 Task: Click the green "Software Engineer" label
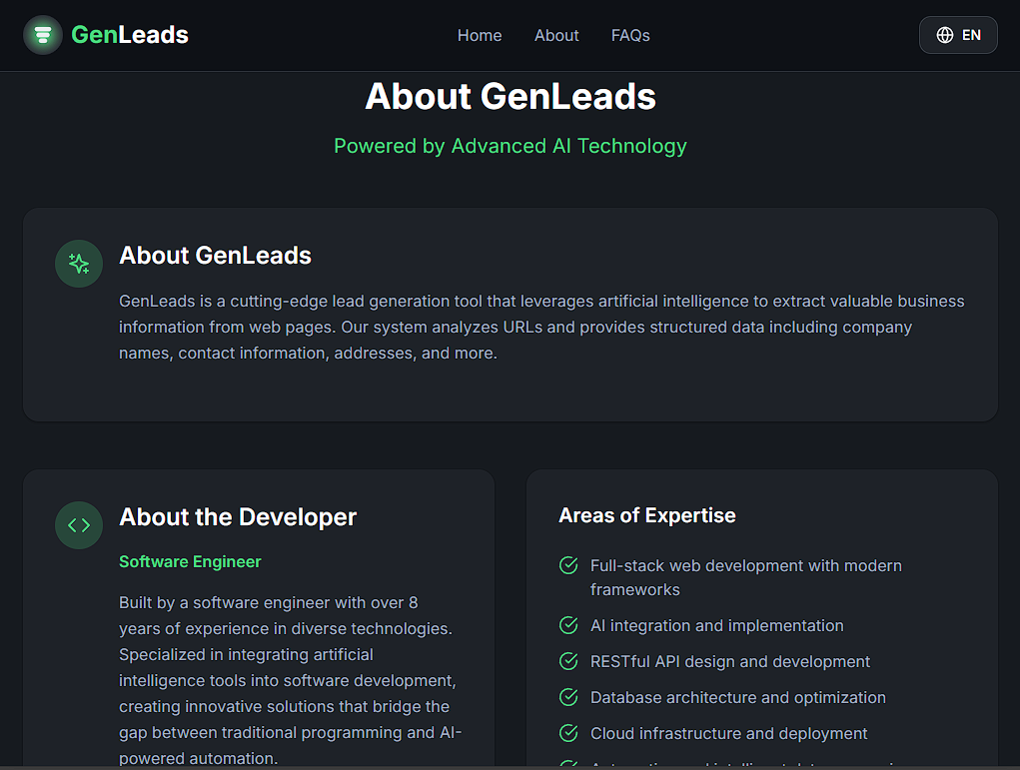click(x=190, y=562)
